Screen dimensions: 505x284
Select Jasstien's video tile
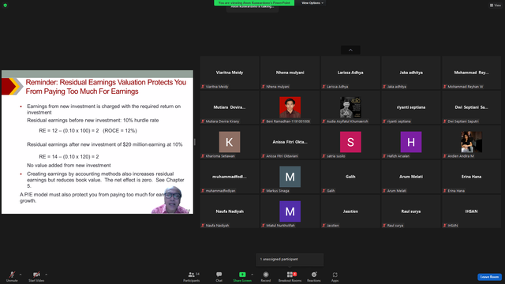pos(350,212)
